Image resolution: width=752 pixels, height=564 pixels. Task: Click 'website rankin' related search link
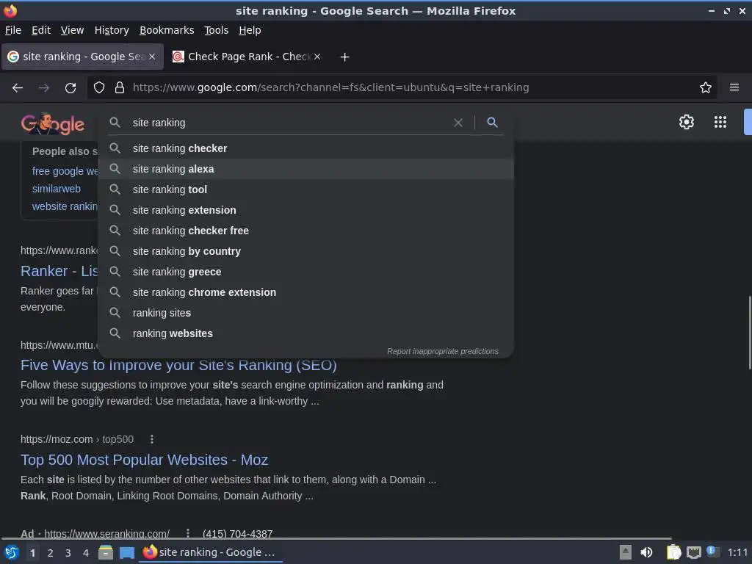(65, 206)
